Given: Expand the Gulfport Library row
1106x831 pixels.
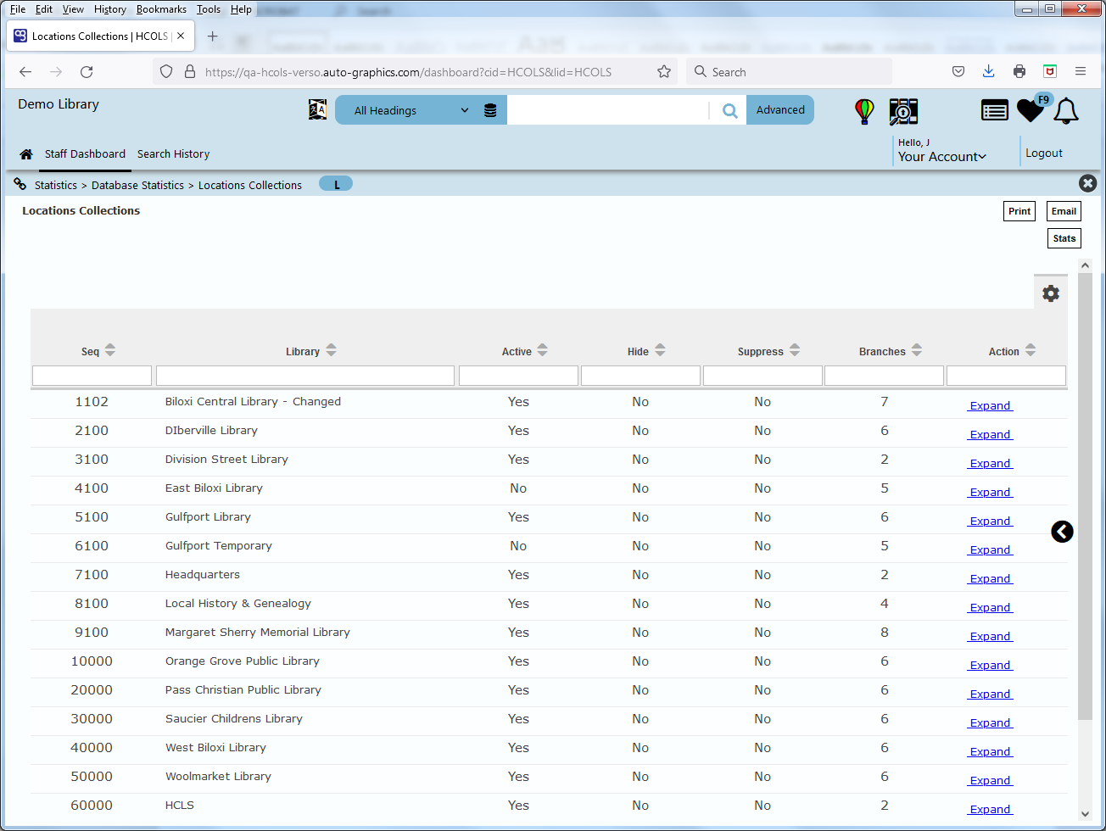Looking at the screenshot, I should pyautogui.click(x=990, y=521).
